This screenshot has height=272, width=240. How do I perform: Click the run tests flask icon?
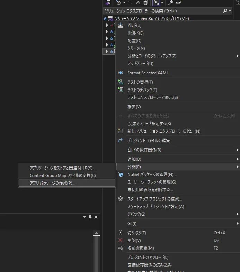[x=120, y=82]
